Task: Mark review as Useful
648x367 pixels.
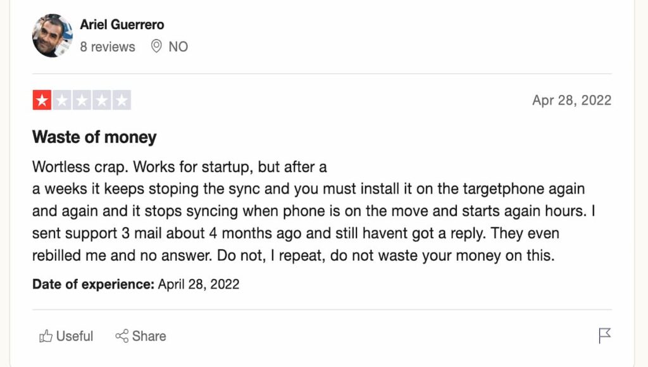Action: 66,336
